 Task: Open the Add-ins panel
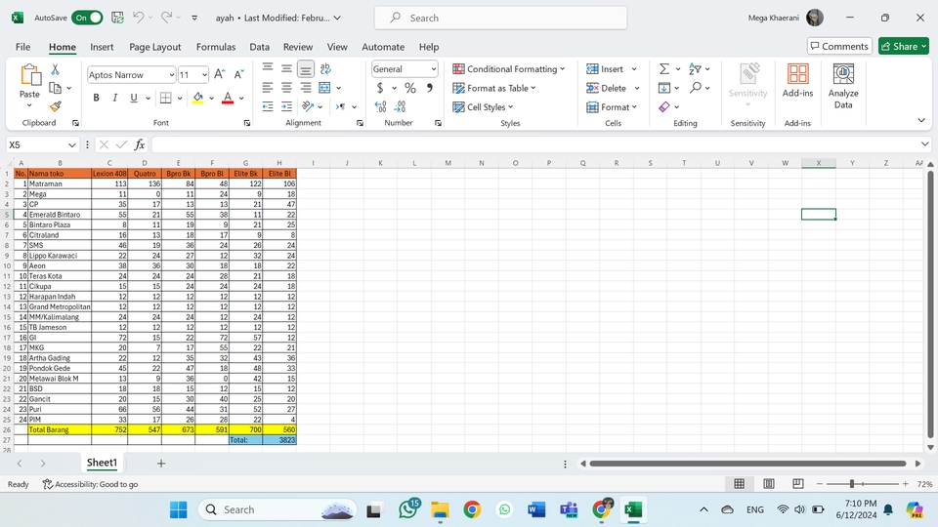tap(797, 80)
